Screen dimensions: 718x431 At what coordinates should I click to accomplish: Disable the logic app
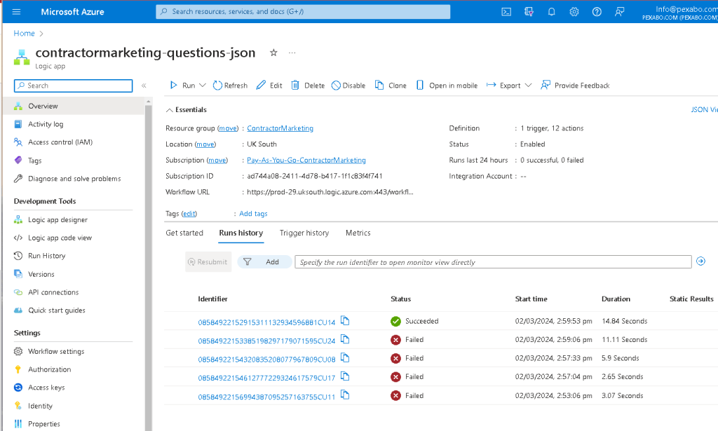[x=348, y=85]
